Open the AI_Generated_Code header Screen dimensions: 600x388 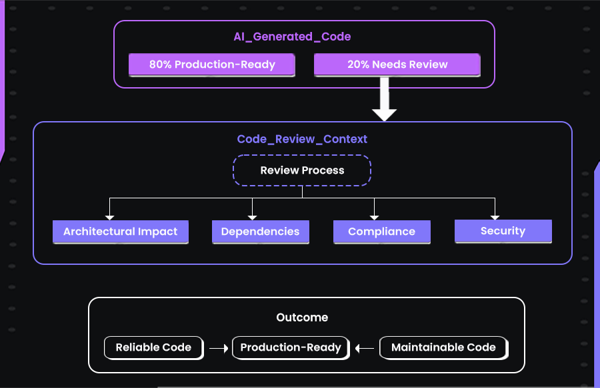click(x=291, y=37)
